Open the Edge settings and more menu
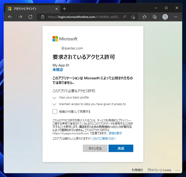This screenshot has width=186, height=177. 176,17
